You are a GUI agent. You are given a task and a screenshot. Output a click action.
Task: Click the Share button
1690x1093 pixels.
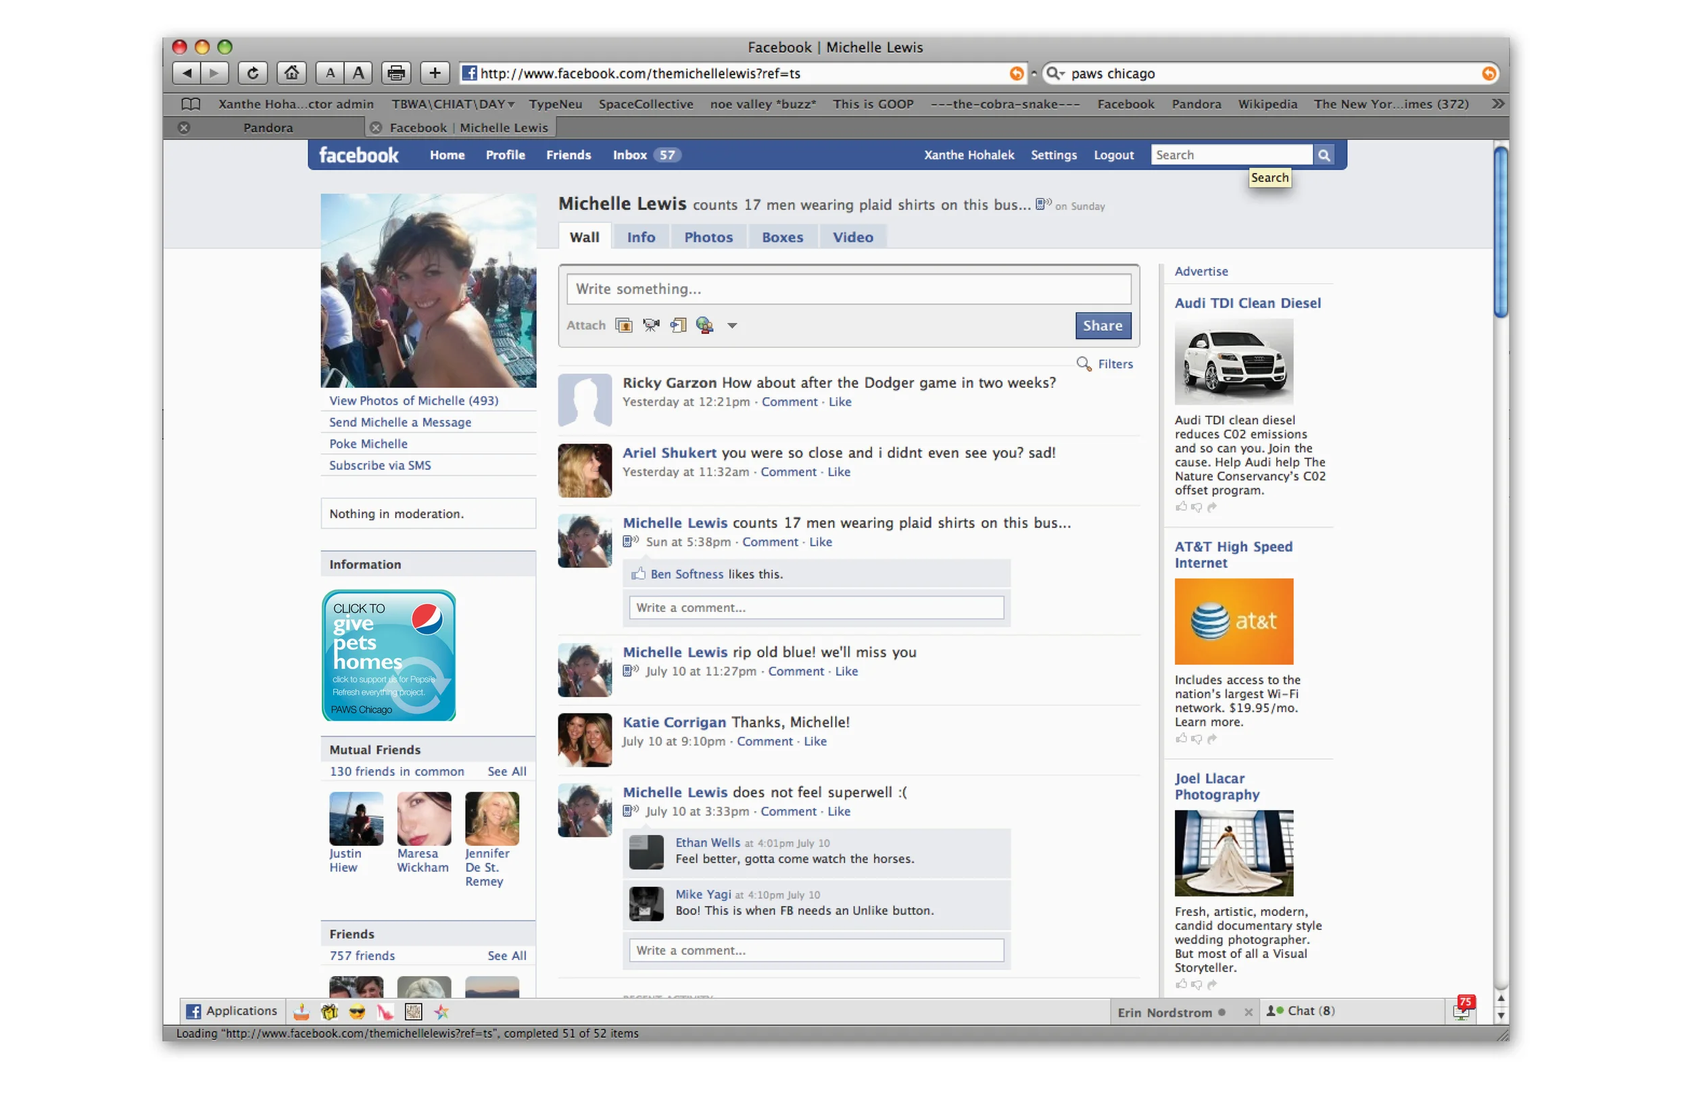coord(1103,326)
